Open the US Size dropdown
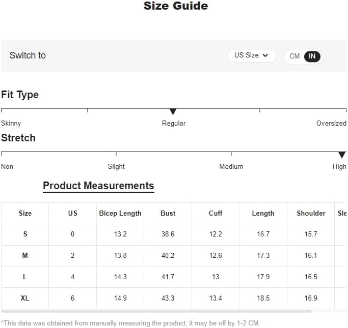This screenshot has width=348, height=328. (252, 55)
